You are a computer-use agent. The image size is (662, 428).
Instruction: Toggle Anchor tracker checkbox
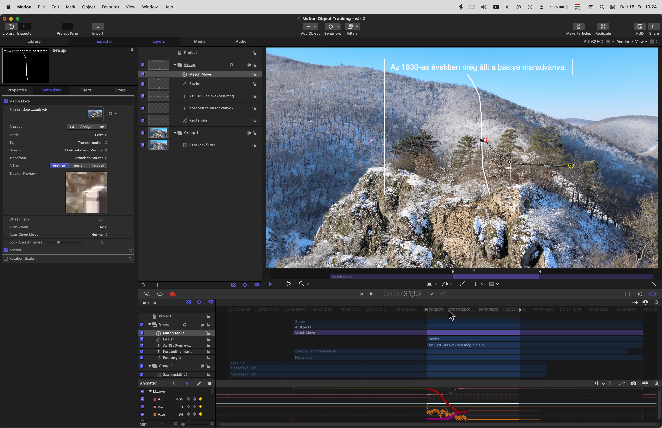6,250
